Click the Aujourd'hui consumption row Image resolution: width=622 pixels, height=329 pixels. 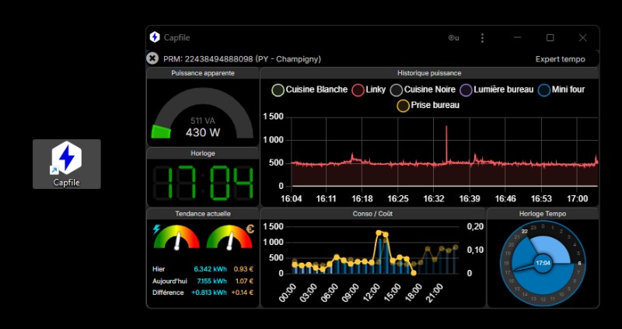(202, 281)
